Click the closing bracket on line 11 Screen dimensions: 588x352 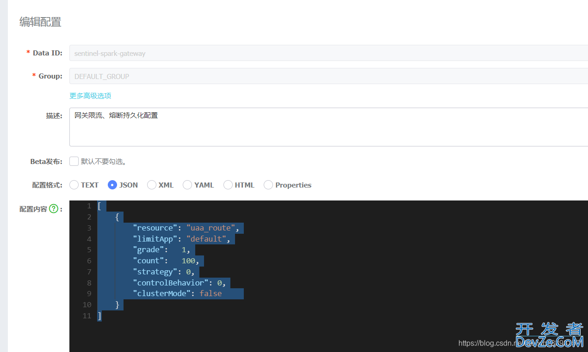tap(99, 316)
